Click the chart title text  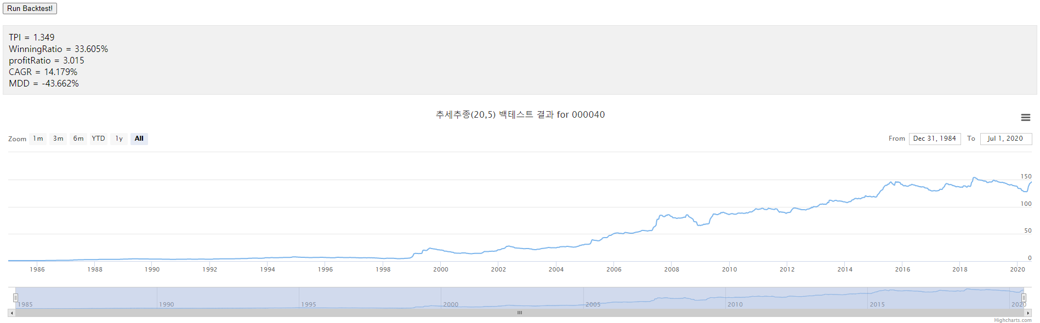[520, 114]
